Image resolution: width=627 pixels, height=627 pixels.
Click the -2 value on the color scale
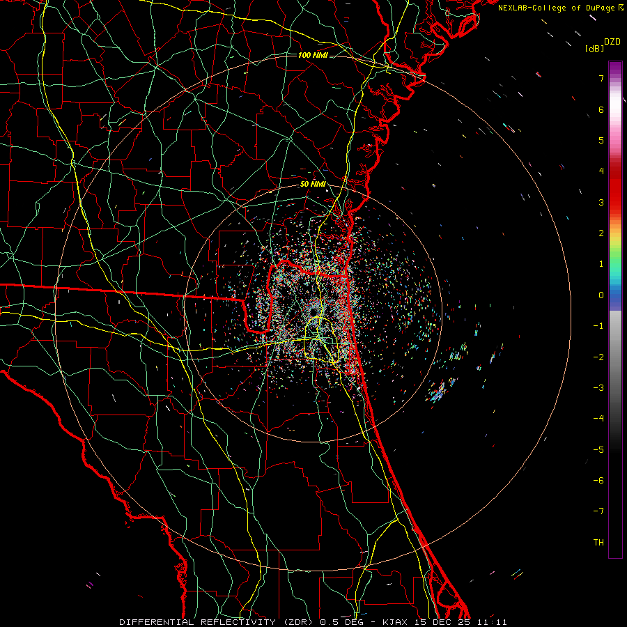point(598,357)
